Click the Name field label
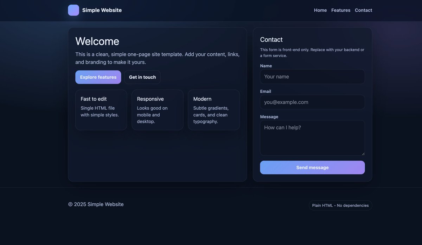The height and width of the screenshot is (245, 422). (266, 66)
